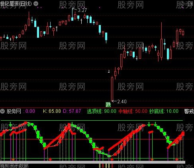The width and height of the screenshot is (194, 168).
Task: Click the purple 0.00 indicator value
Action: tap(30, 111)
